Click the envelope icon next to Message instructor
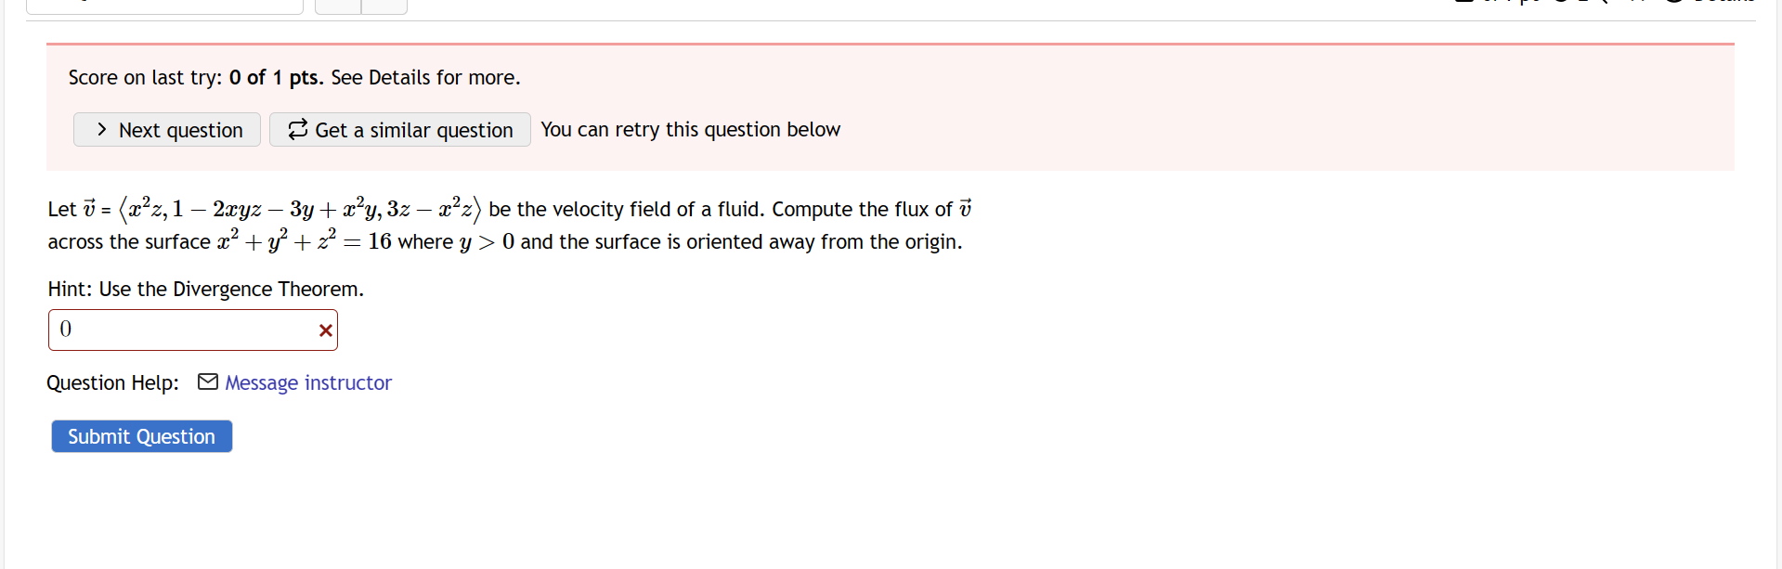 [208, 381]
